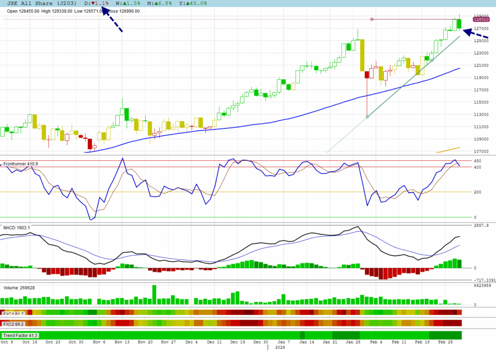This screenshot has width=496, height=356.
Task: Select the MACD 1903.1 indicator label
Action: point(17,228)
